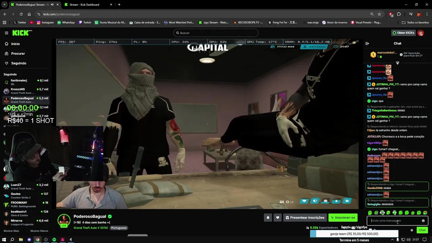
Task: Open the volume control in system tray
Action: coord(409,240)
